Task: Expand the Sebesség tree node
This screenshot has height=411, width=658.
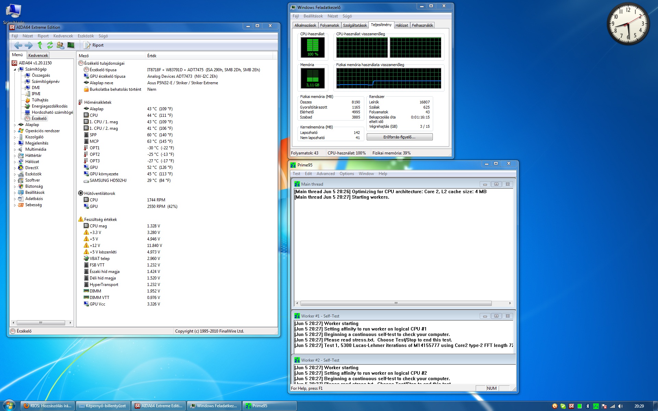Action: [x=15, y=205]
